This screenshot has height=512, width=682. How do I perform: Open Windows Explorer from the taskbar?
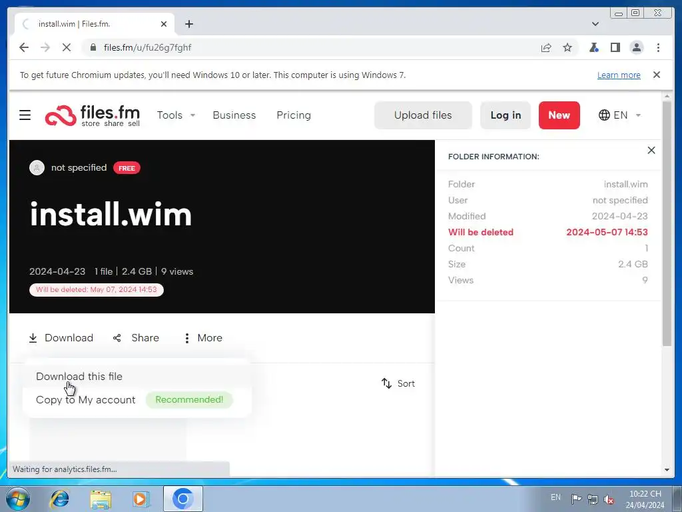[101, 499]
